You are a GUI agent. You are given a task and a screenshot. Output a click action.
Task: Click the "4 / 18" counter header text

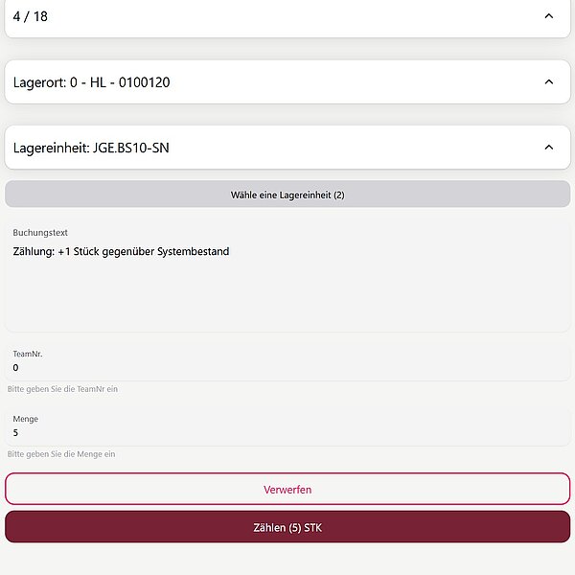[31, 16]
